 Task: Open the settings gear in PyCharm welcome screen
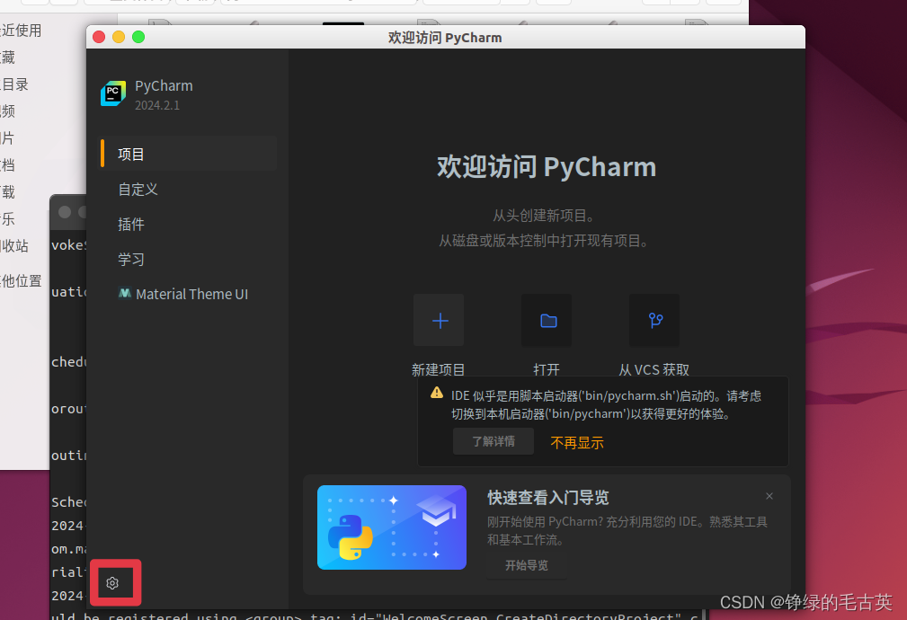pos(112,583)
